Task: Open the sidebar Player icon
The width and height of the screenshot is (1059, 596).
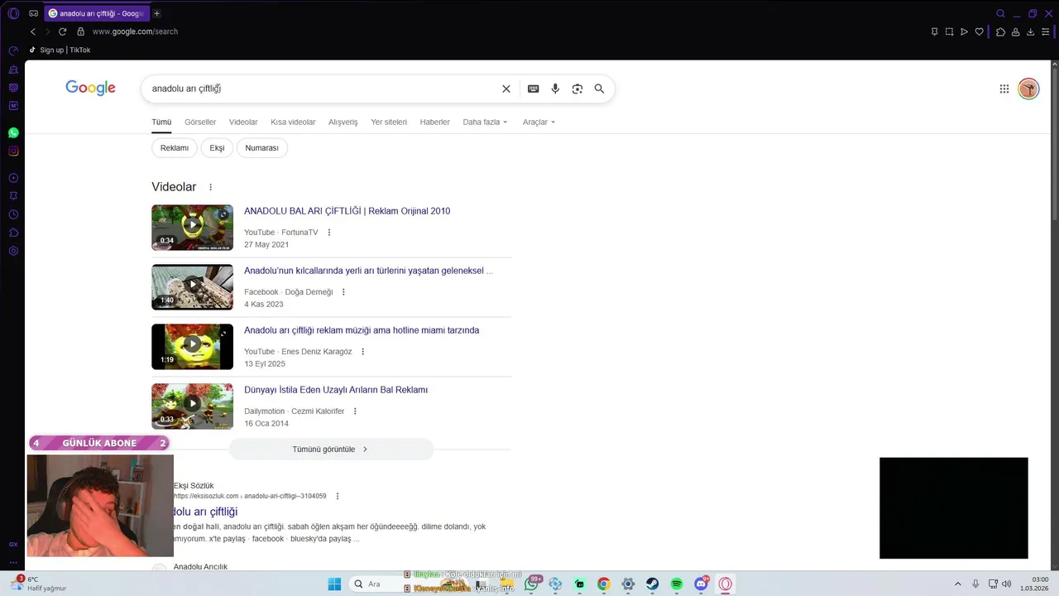Action: coord(13,178)
